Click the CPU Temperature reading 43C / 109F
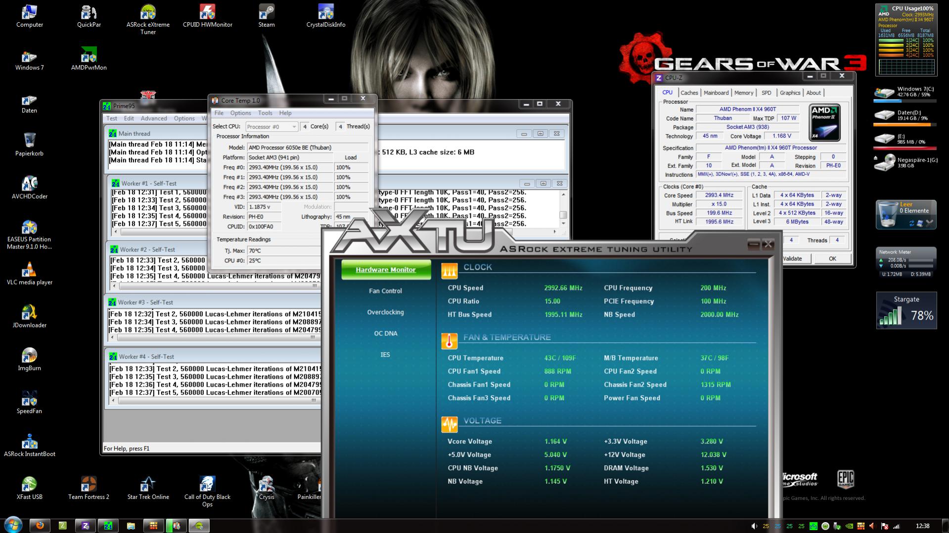Screen dimensions: 949x533 click(560, 358)
